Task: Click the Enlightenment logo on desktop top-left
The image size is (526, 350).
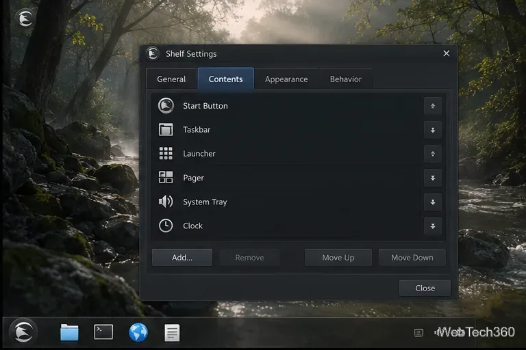Action: coord(25,18)
